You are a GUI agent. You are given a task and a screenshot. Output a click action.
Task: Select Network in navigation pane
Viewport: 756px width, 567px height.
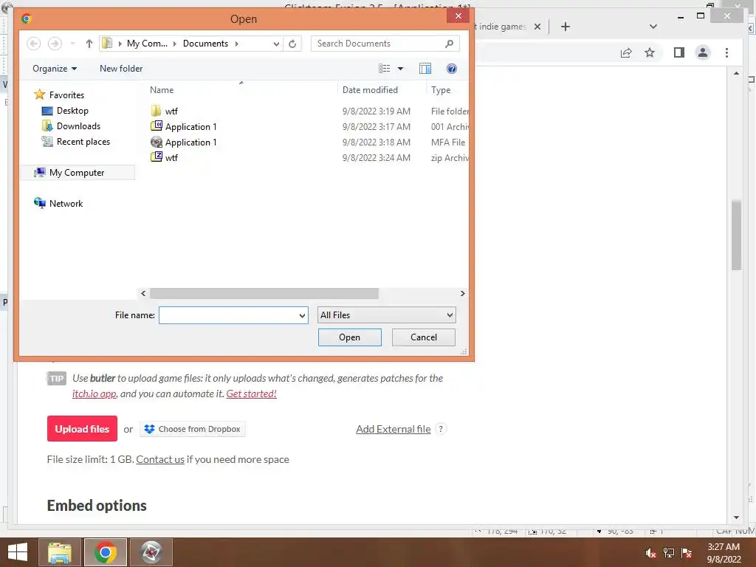point(58,204)
